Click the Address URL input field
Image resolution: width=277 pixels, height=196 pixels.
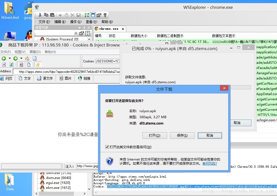[x=66, y=71]
